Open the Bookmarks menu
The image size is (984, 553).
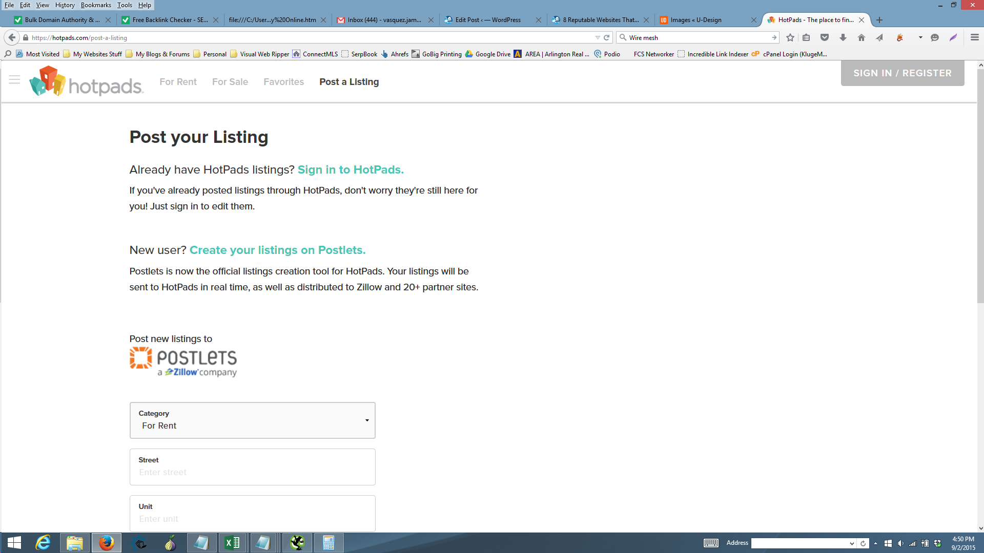[96, 5]
